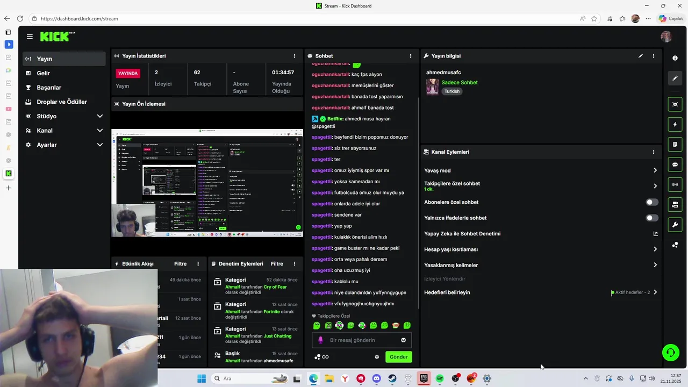Toggle the notes document sidebar icon
The width and height of the screenshot is (688, 387).
[675, 145]
